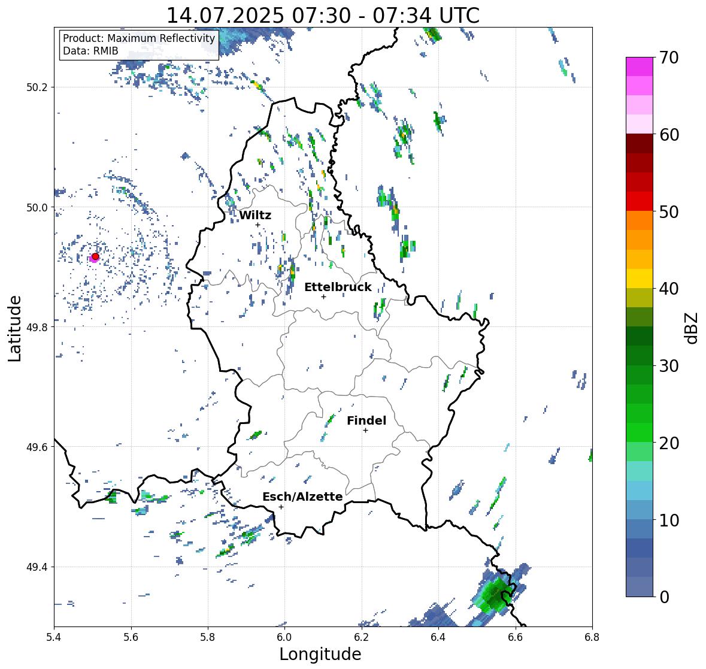Click the colorbar tick label 0
This screenshot has height=669, width=706.
pos(664,597)
